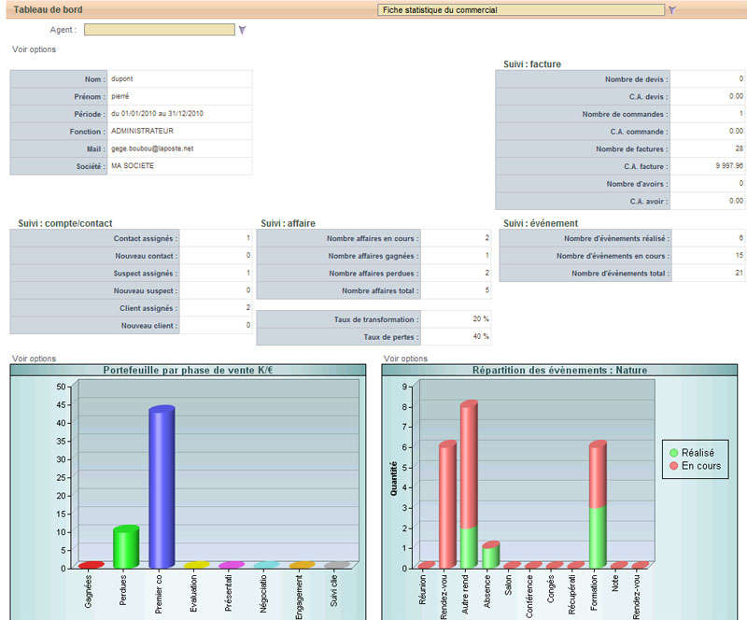Click the 'Suivi : compte/contact' heading

tap(65, 223)
